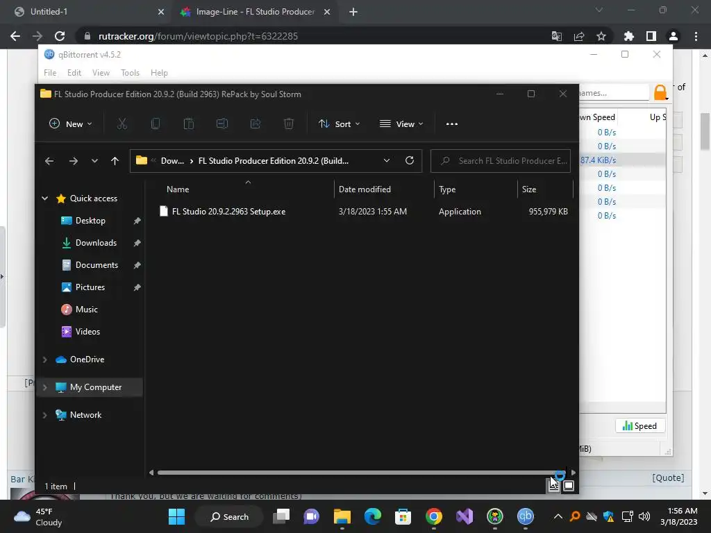Click the Delete trash icon in Explorer toolbar

click(x=289, y=124)
